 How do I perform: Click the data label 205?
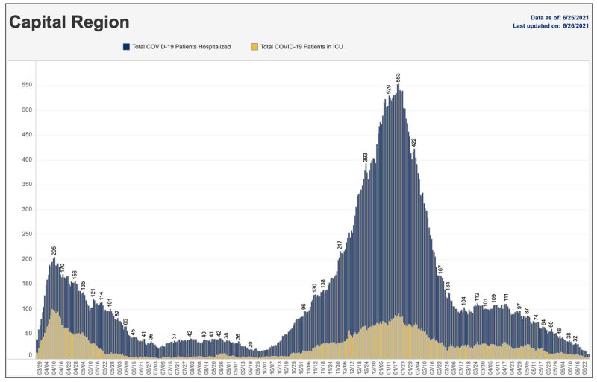click(x=54, y=251)
